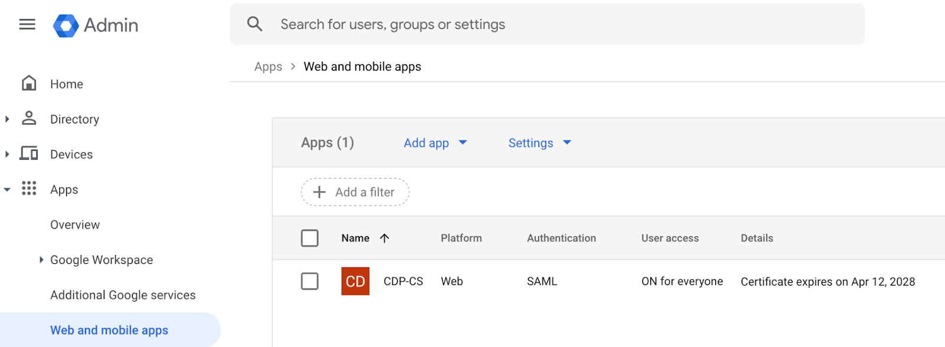This screenshot has width=945, height=347.
Task: Expand the Directory section arrow
Action: point(7,119)
